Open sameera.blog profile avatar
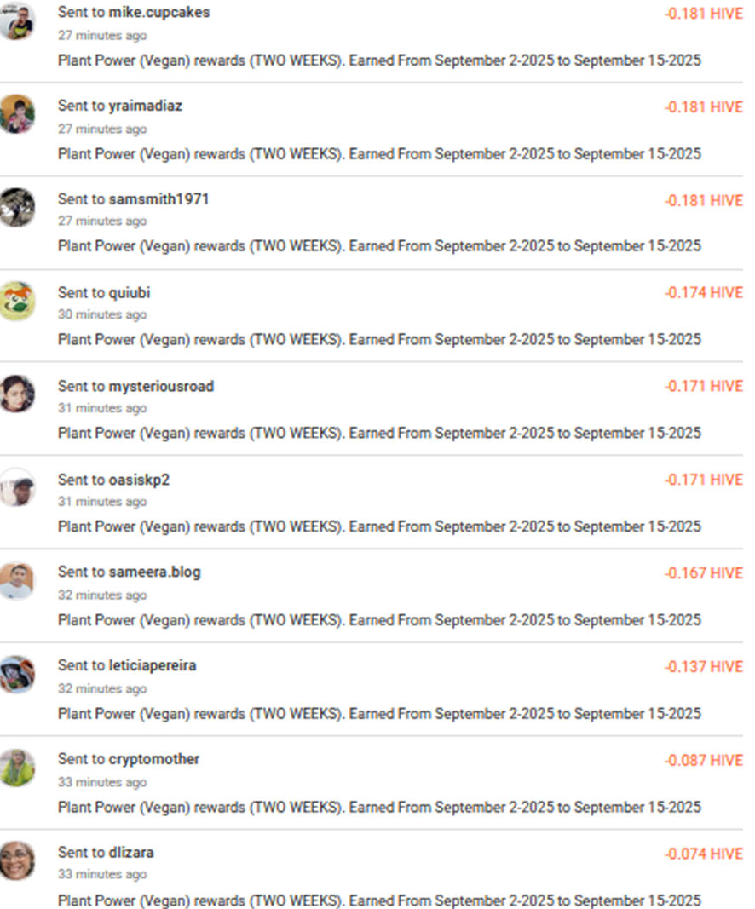The image size is (755, 909). 17,581
